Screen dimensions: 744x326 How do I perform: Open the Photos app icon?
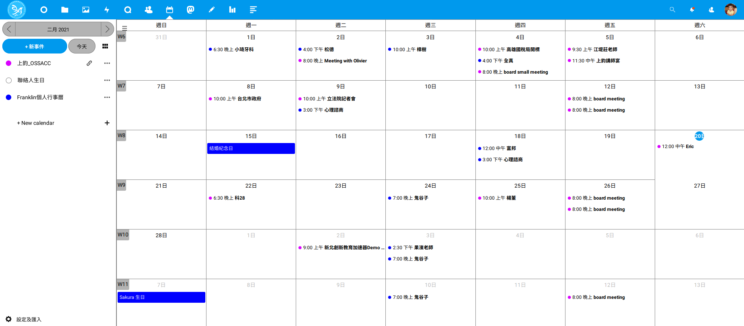coord(86,10)
